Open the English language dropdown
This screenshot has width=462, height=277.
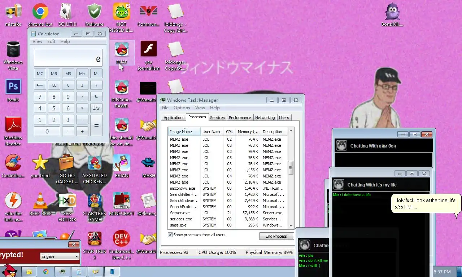pyautogui.click(x=60, y=256)
